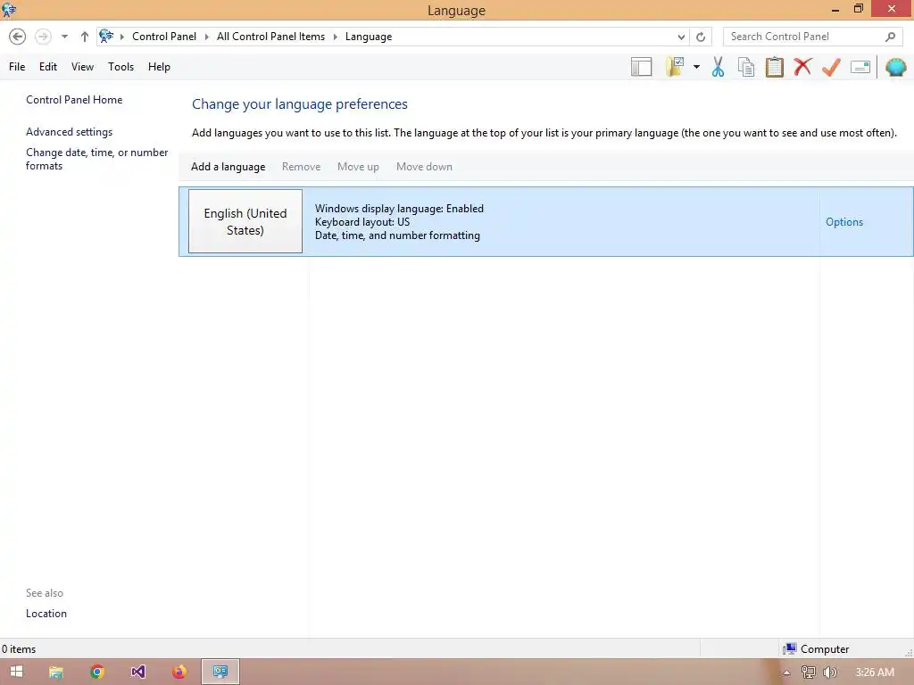The image size is (914, 685).
Task: Click All Control Panel Items breadcrumb
Action: (x=271, y=37)
